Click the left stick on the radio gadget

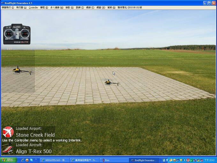(x=9, y=34)
